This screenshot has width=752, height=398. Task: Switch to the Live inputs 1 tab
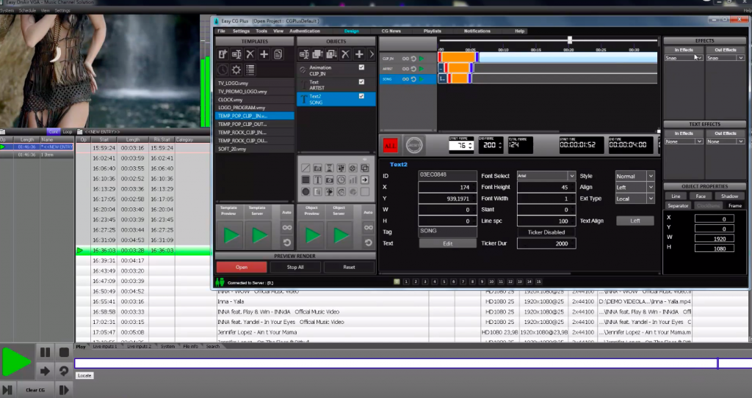(104, 346)
